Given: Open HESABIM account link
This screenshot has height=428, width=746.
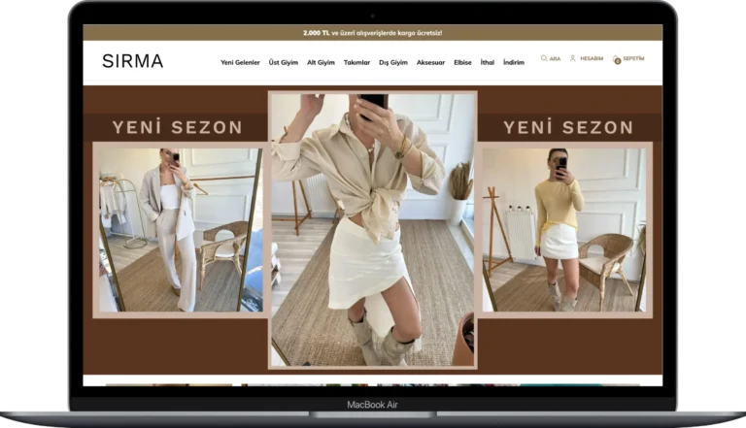Looking at the screenshot, I should pyautogui.click(x=592, y=58).
